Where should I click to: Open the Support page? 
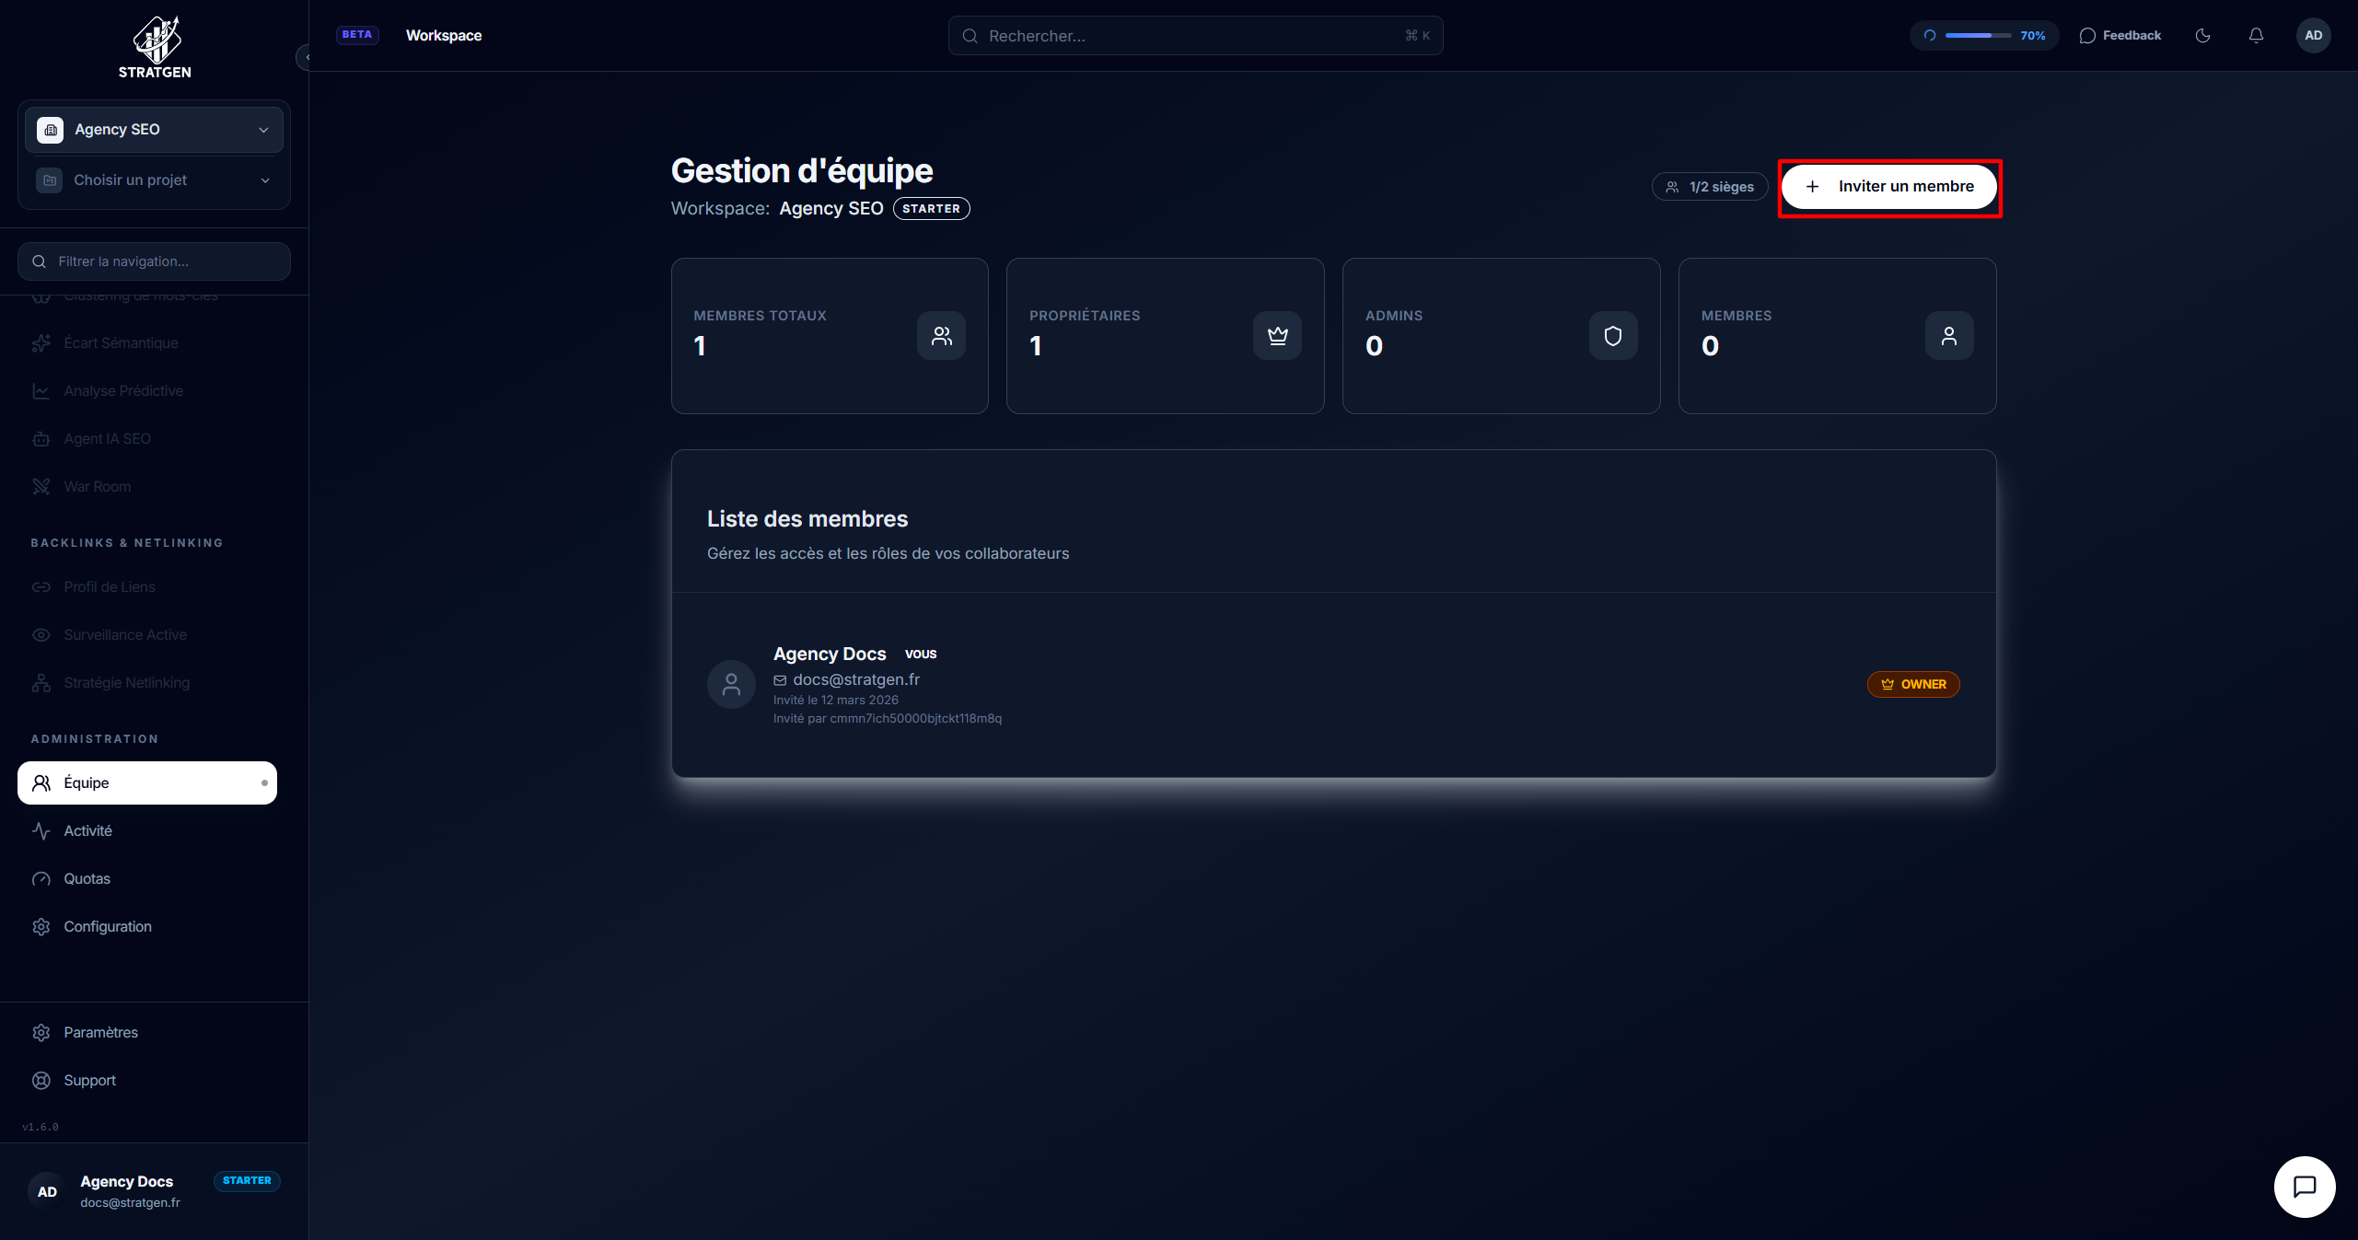click(89, 1080)
